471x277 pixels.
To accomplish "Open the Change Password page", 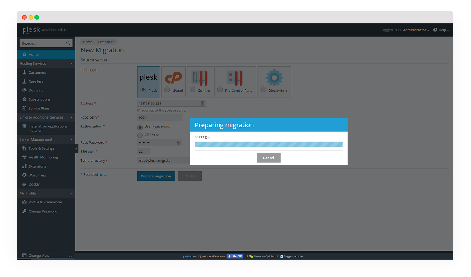I will pyautogui.click(x=43, y=211).
